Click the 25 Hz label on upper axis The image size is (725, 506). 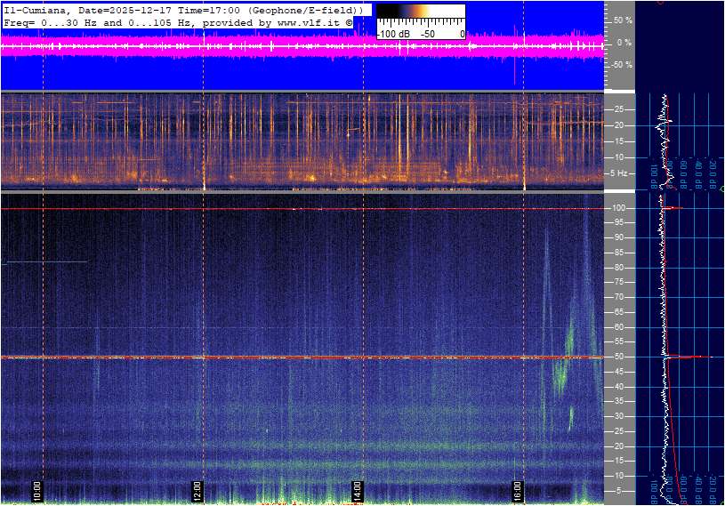click(x=618, y=109)
